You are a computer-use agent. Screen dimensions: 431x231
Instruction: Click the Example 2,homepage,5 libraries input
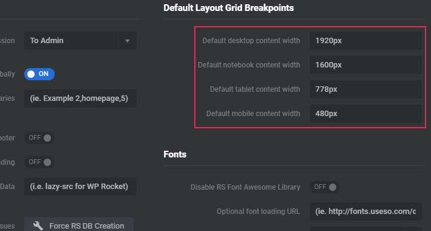point(80,98)
